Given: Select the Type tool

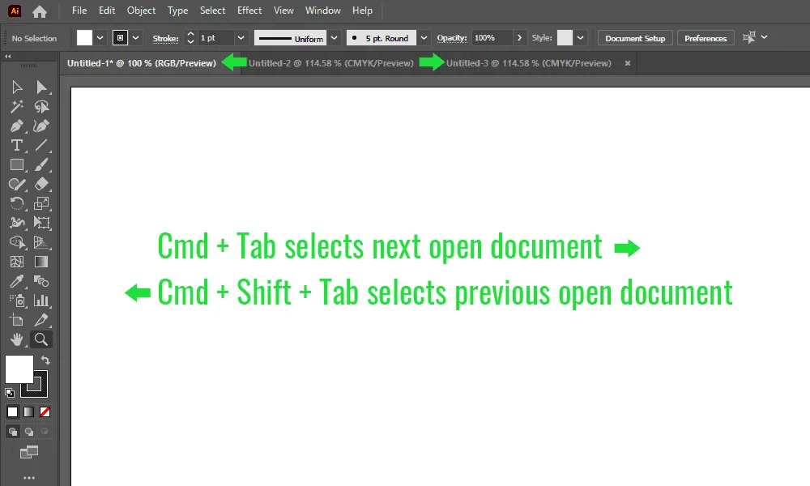Looking at the screenshot, I should (x=16, y=145).
